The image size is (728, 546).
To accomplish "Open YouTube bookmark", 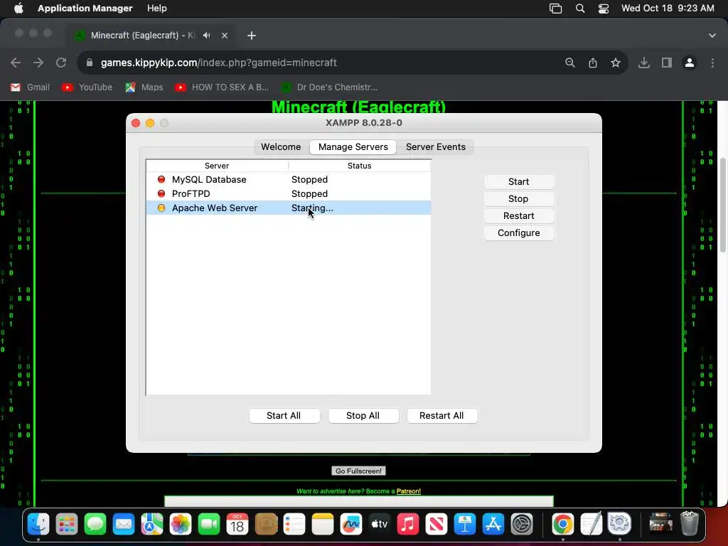I will tap(87, 87).
